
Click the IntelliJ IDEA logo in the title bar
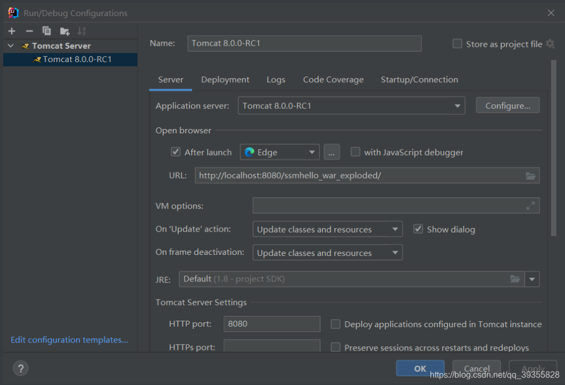[x=13, y=13]
